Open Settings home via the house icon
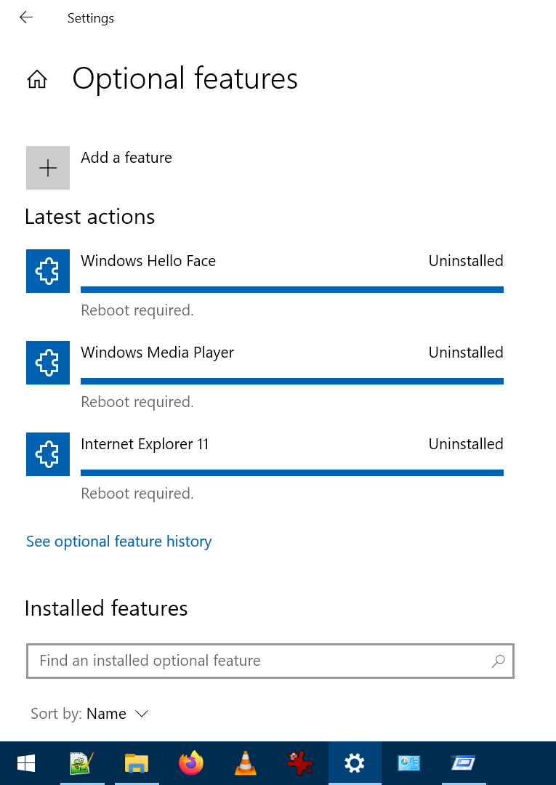 pyautogui.click(x=36, y=78)
